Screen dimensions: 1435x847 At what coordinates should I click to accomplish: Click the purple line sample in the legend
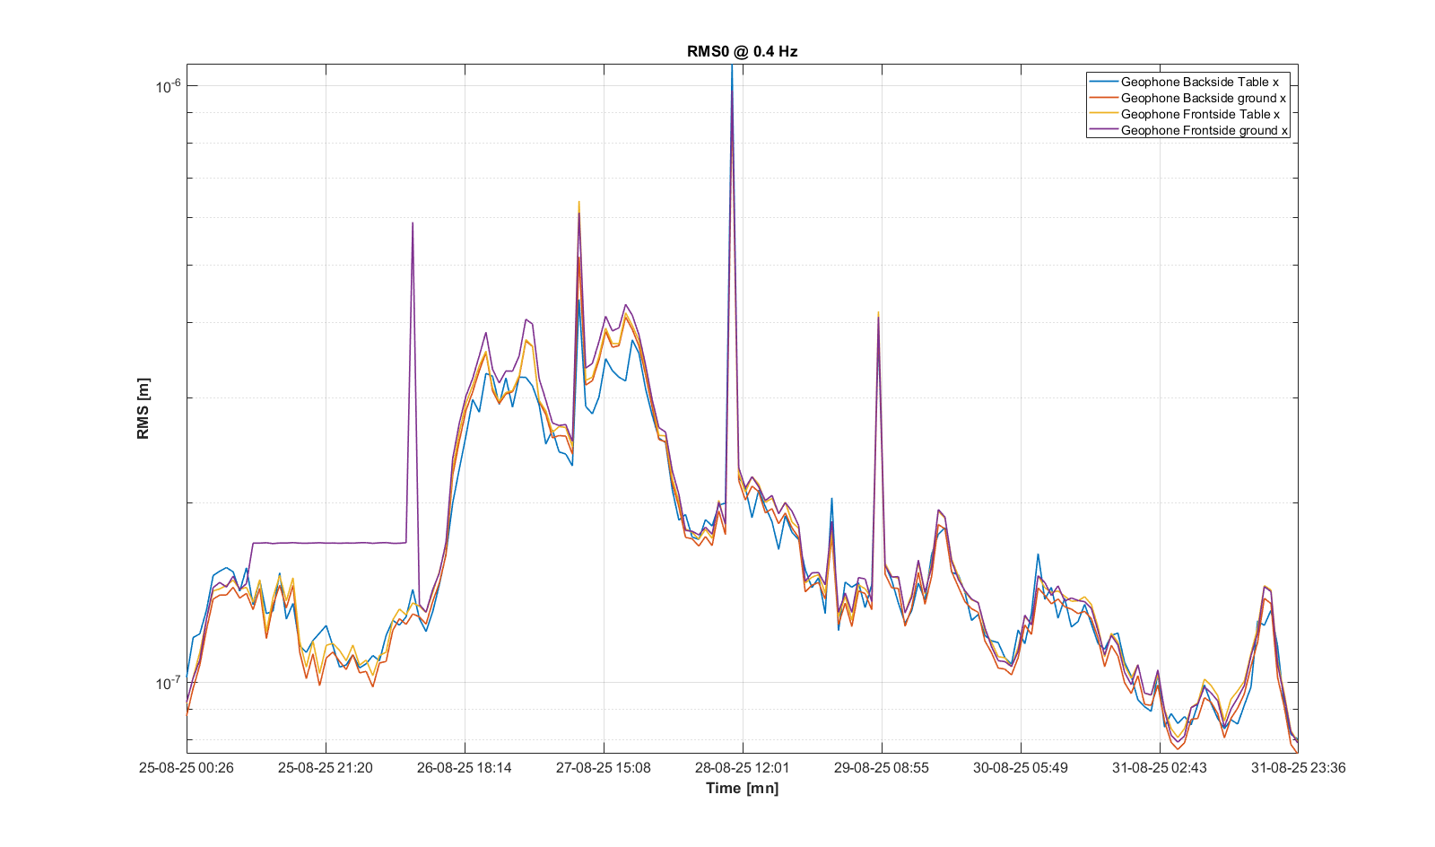[x=1103, y=130]
